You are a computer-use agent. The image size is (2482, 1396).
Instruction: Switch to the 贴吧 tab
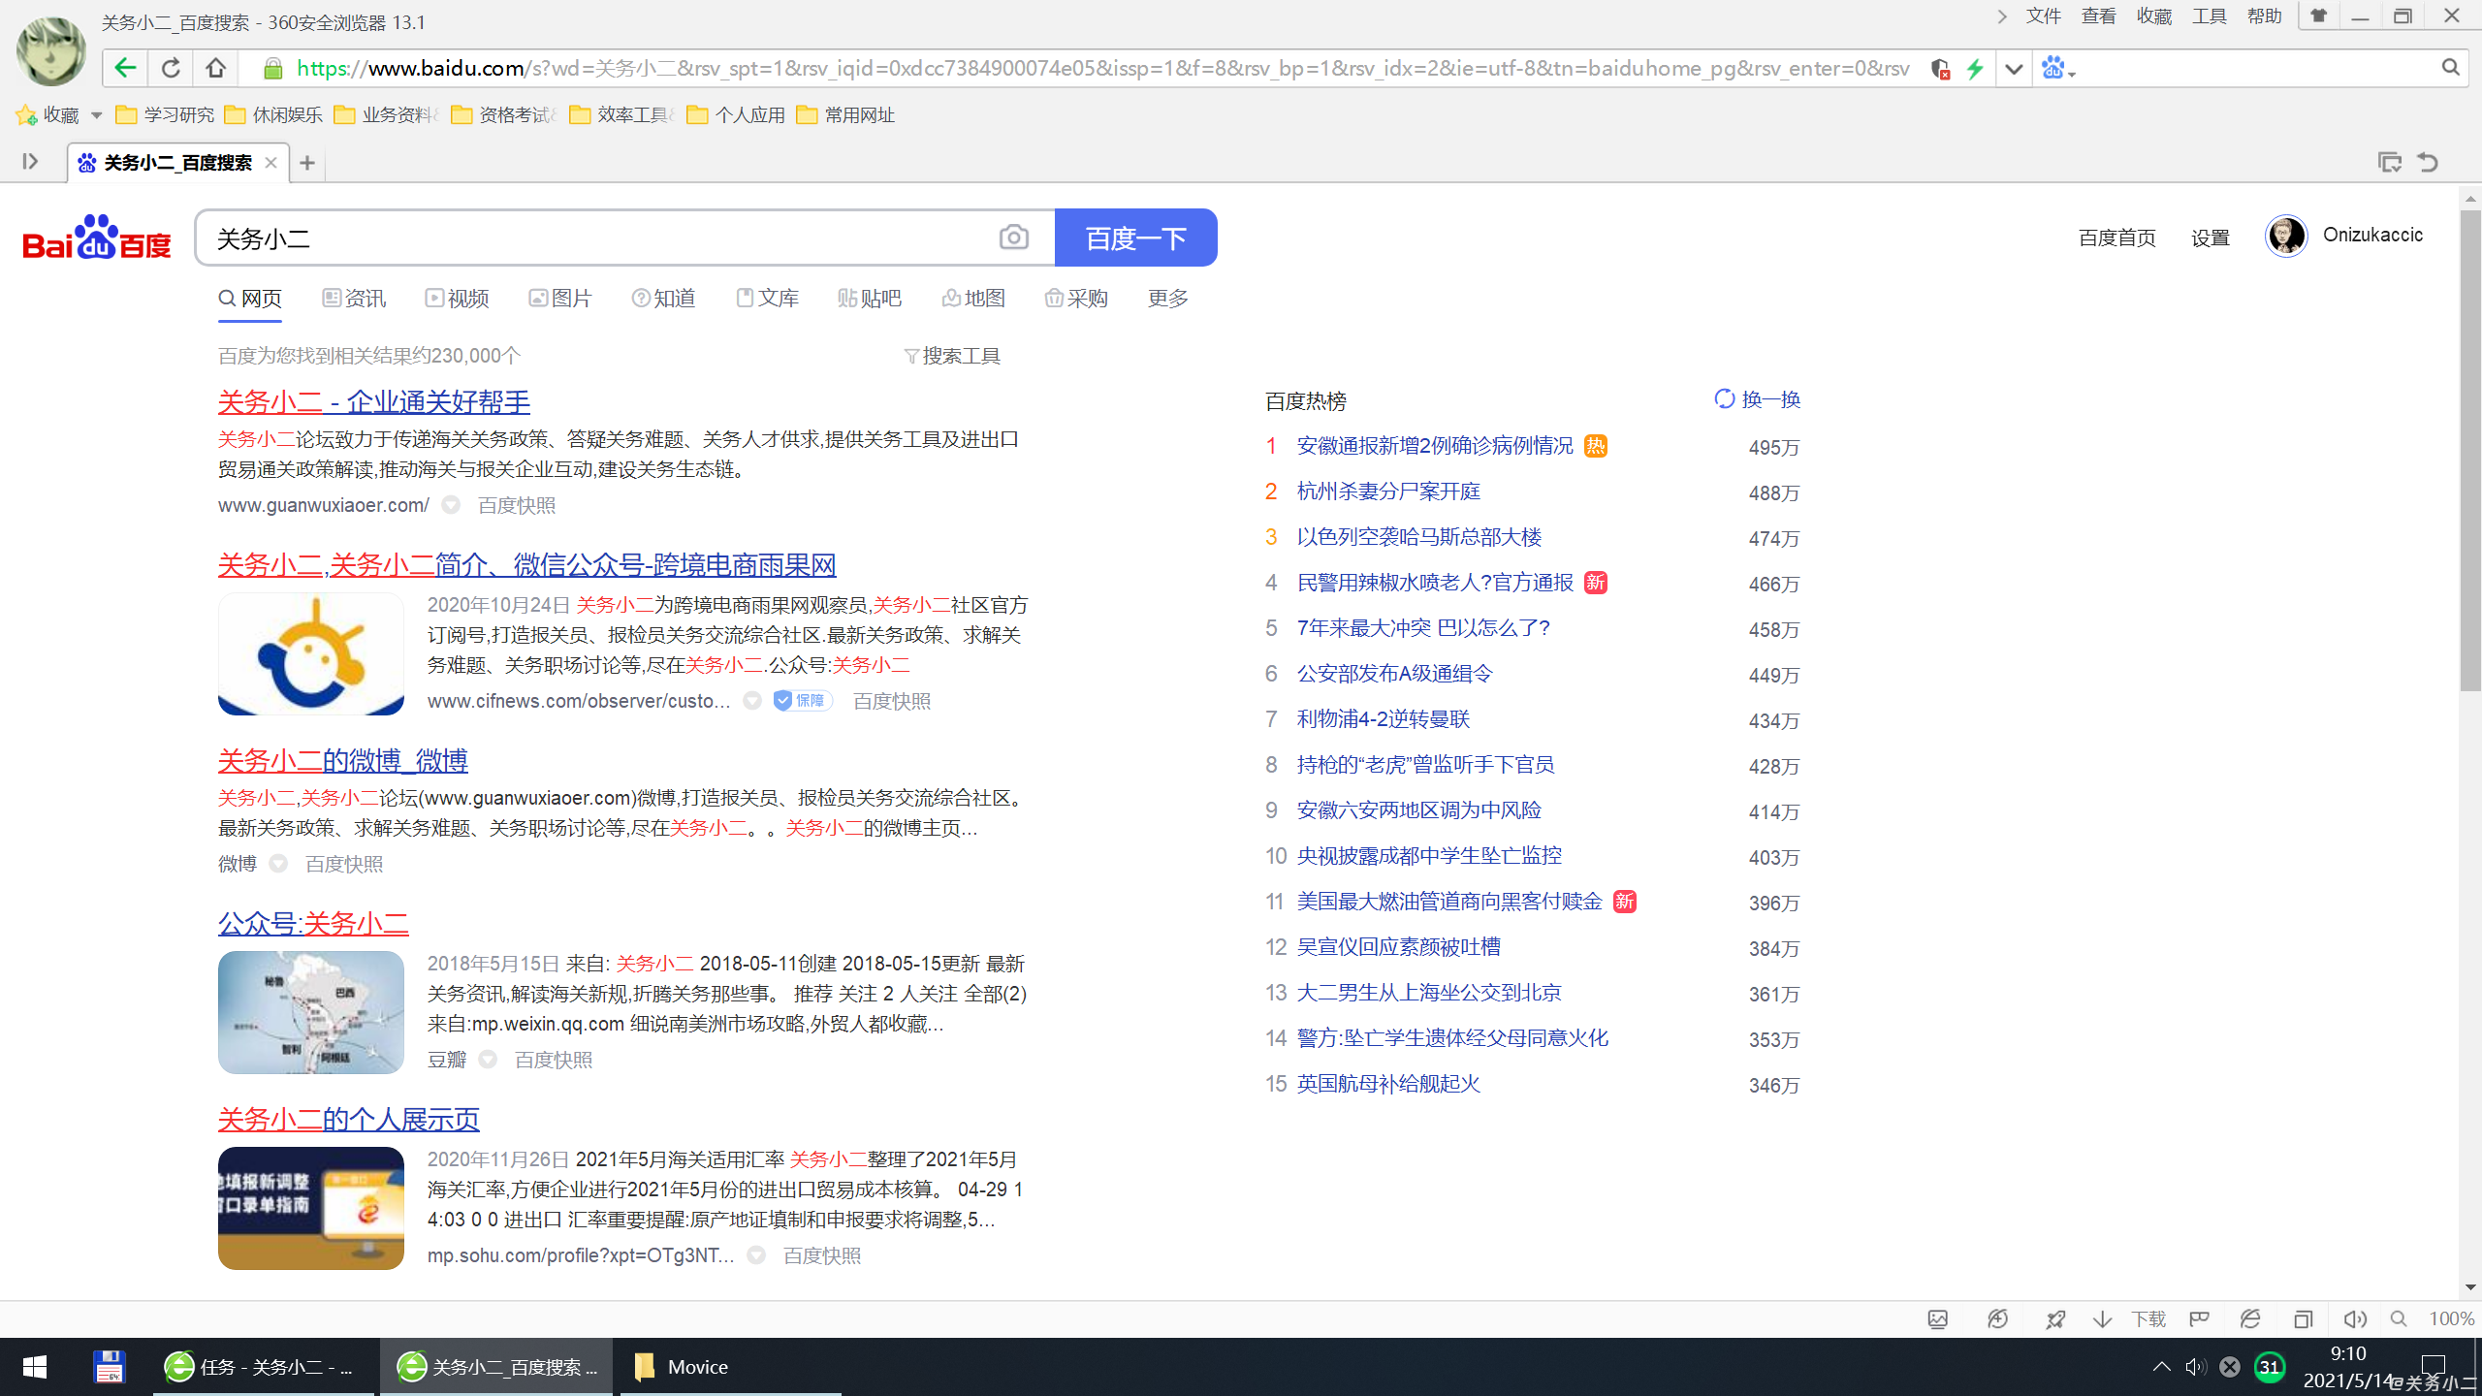pyautogui.click(x=870, y=299)
